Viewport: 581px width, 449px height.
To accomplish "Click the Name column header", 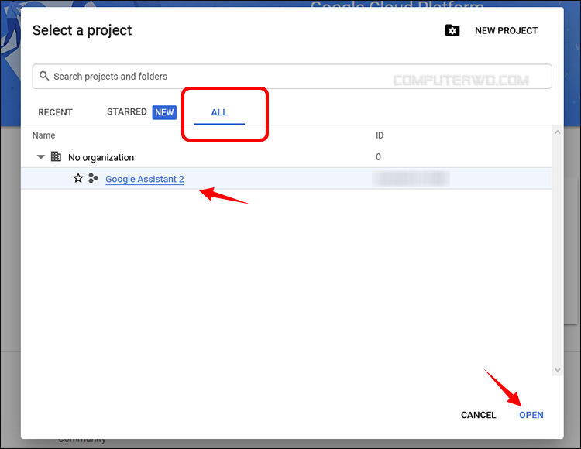I will click(43, 135).
